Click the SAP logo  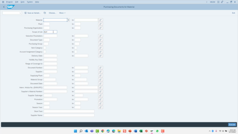point(11,7)
